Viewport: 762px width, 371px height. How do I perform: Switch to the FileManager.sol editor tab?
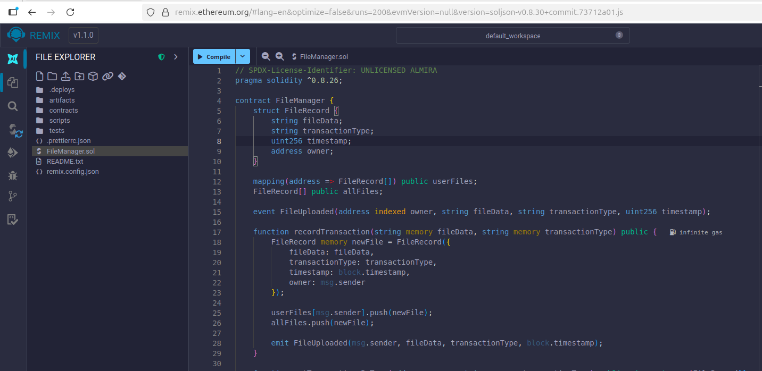(320, 56)
